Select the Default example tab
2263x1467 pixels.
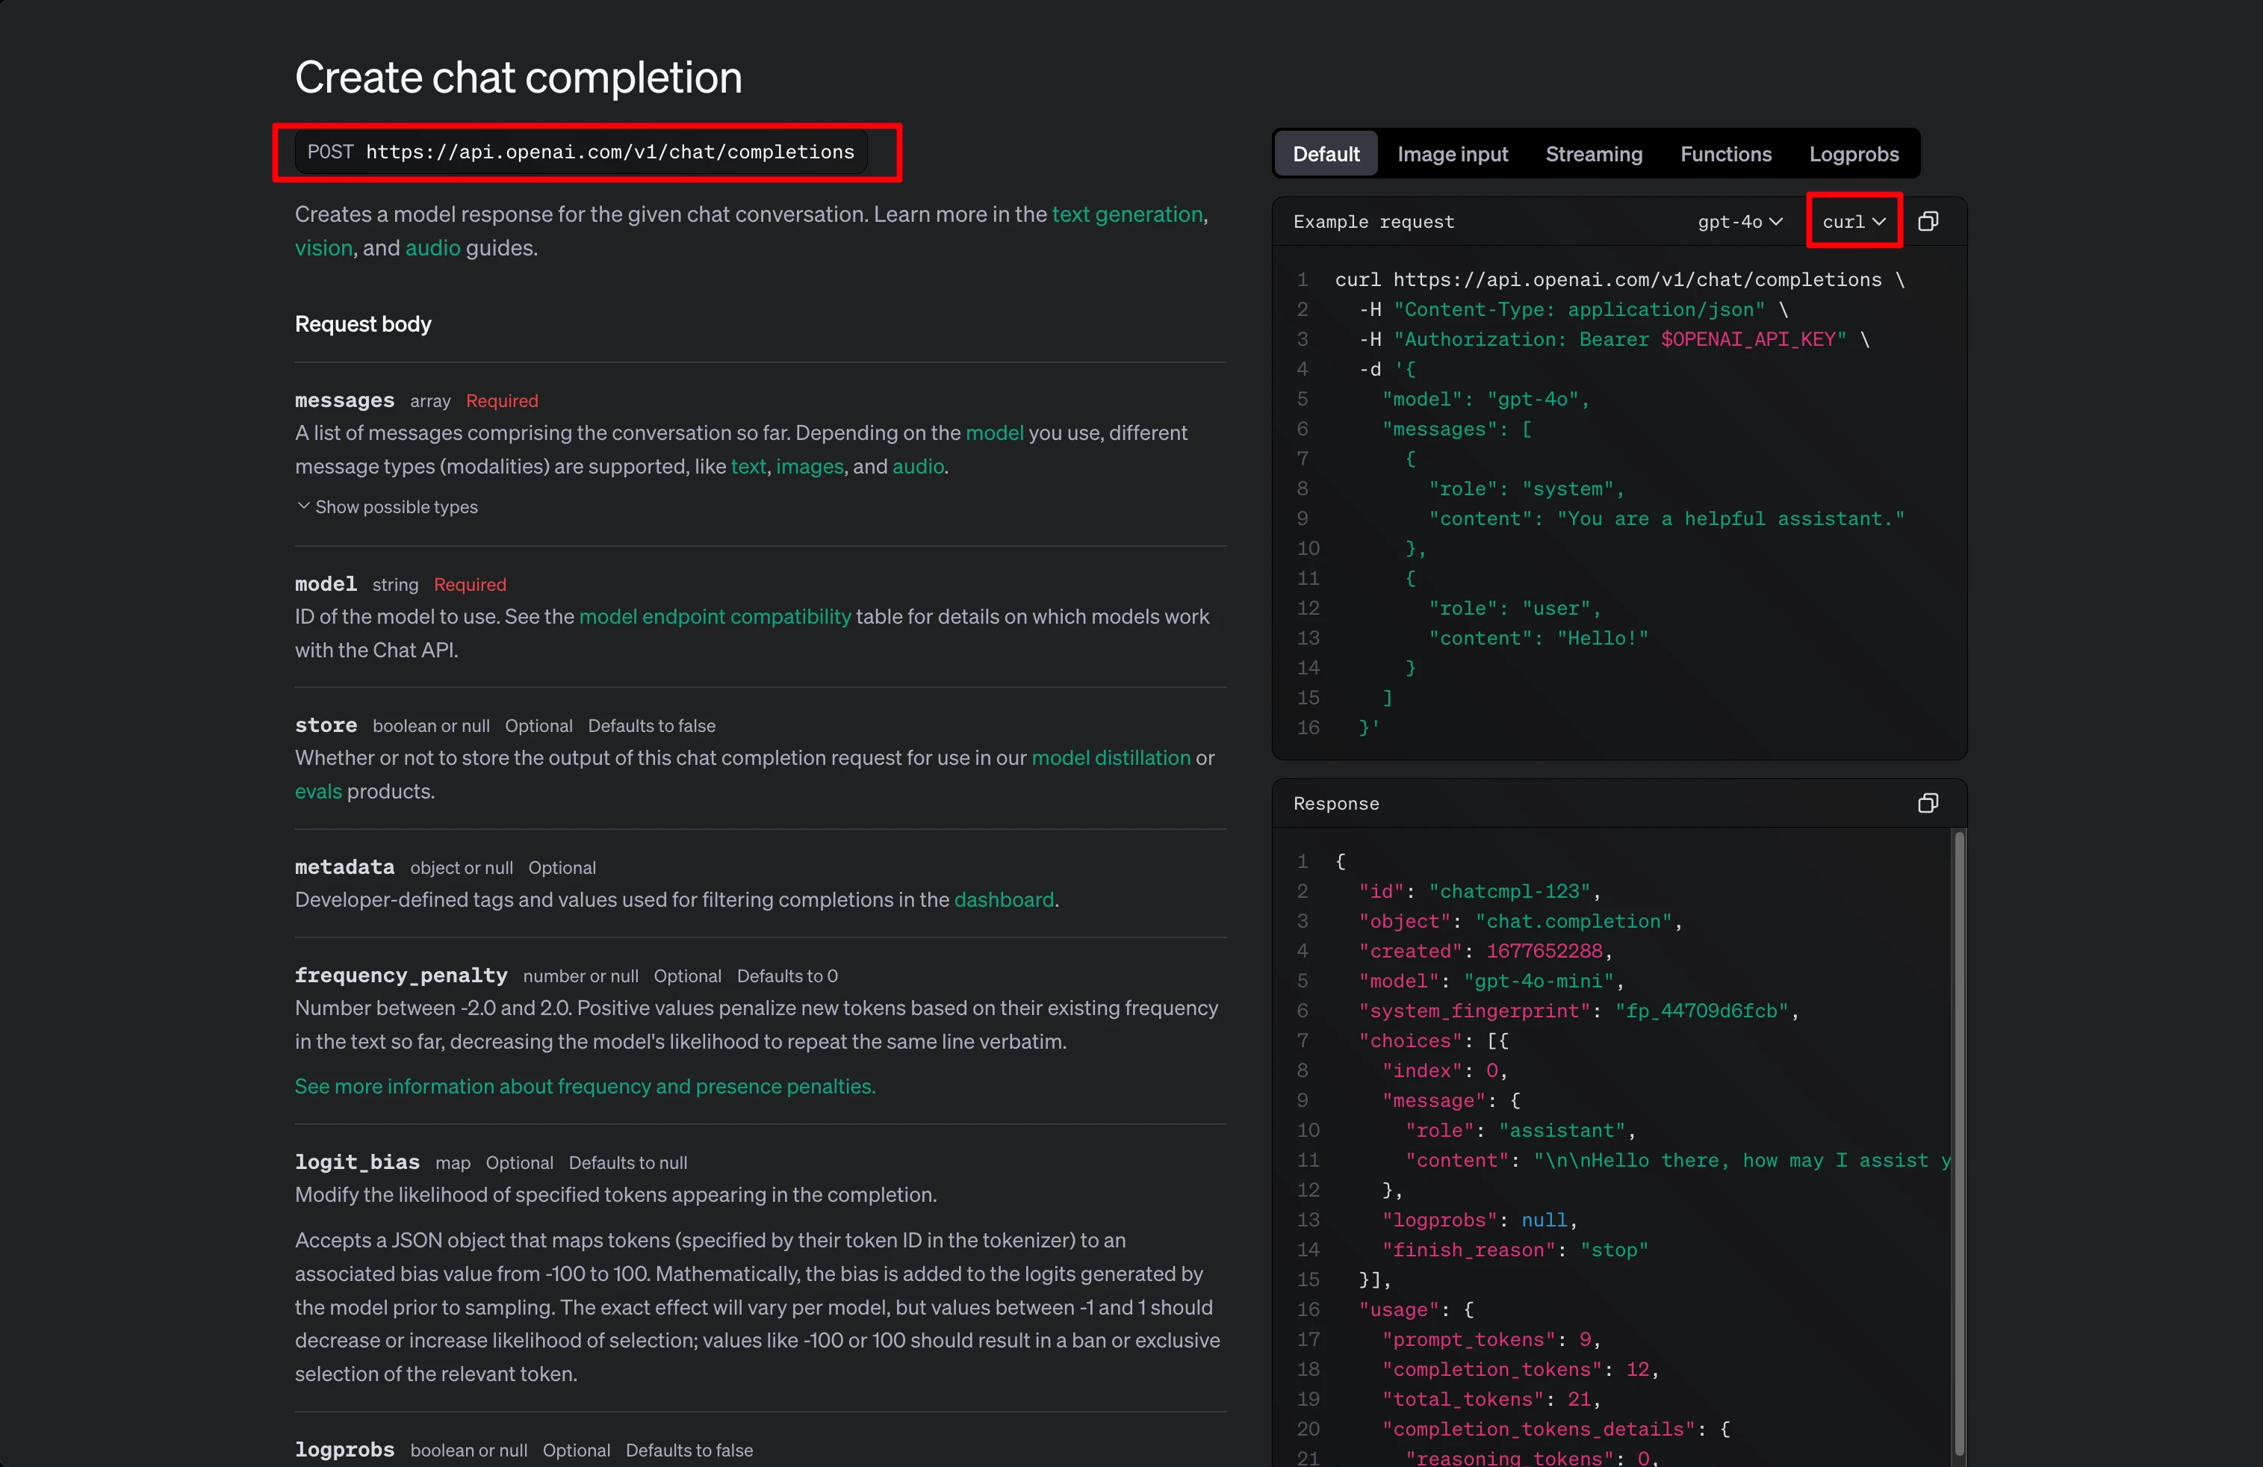click(x=1326, y=154)
